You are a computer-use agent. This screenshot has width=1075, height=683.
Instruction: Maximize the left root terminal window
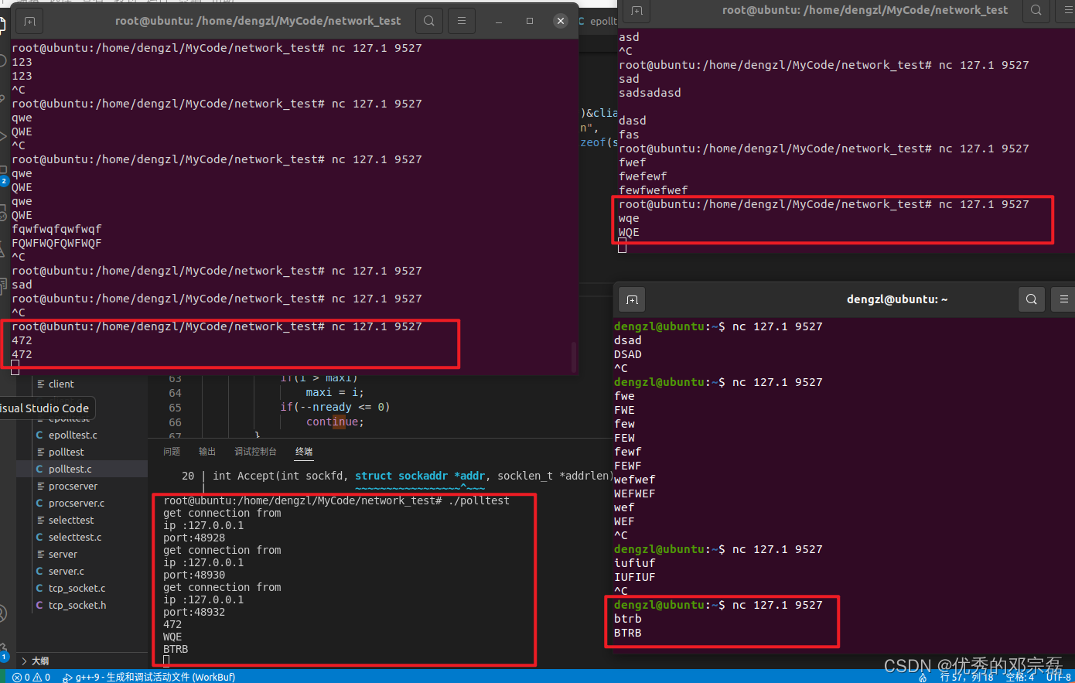pyautogui.click(x=530, y=21)
